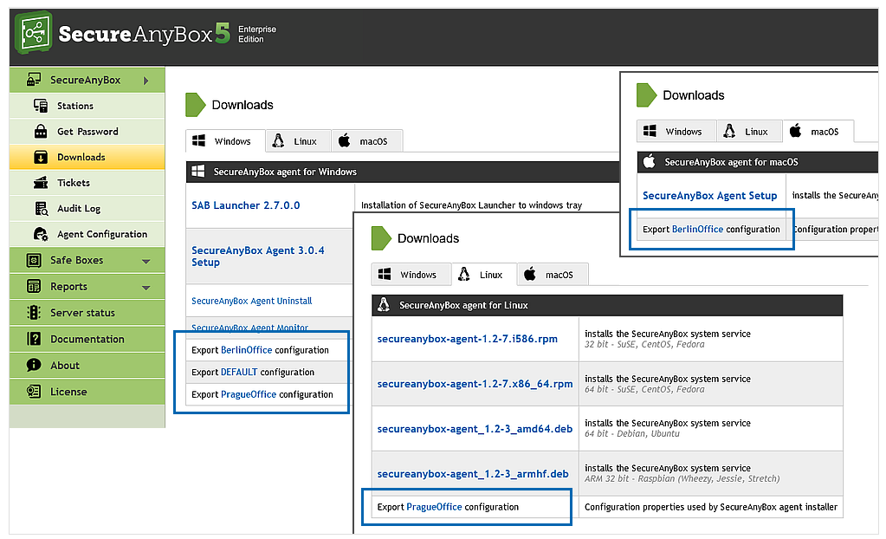Download secureanybox-agent_1.2-3_amd64.deb
This screenshot has height=539, width=886.
click(x=475, y=429)
